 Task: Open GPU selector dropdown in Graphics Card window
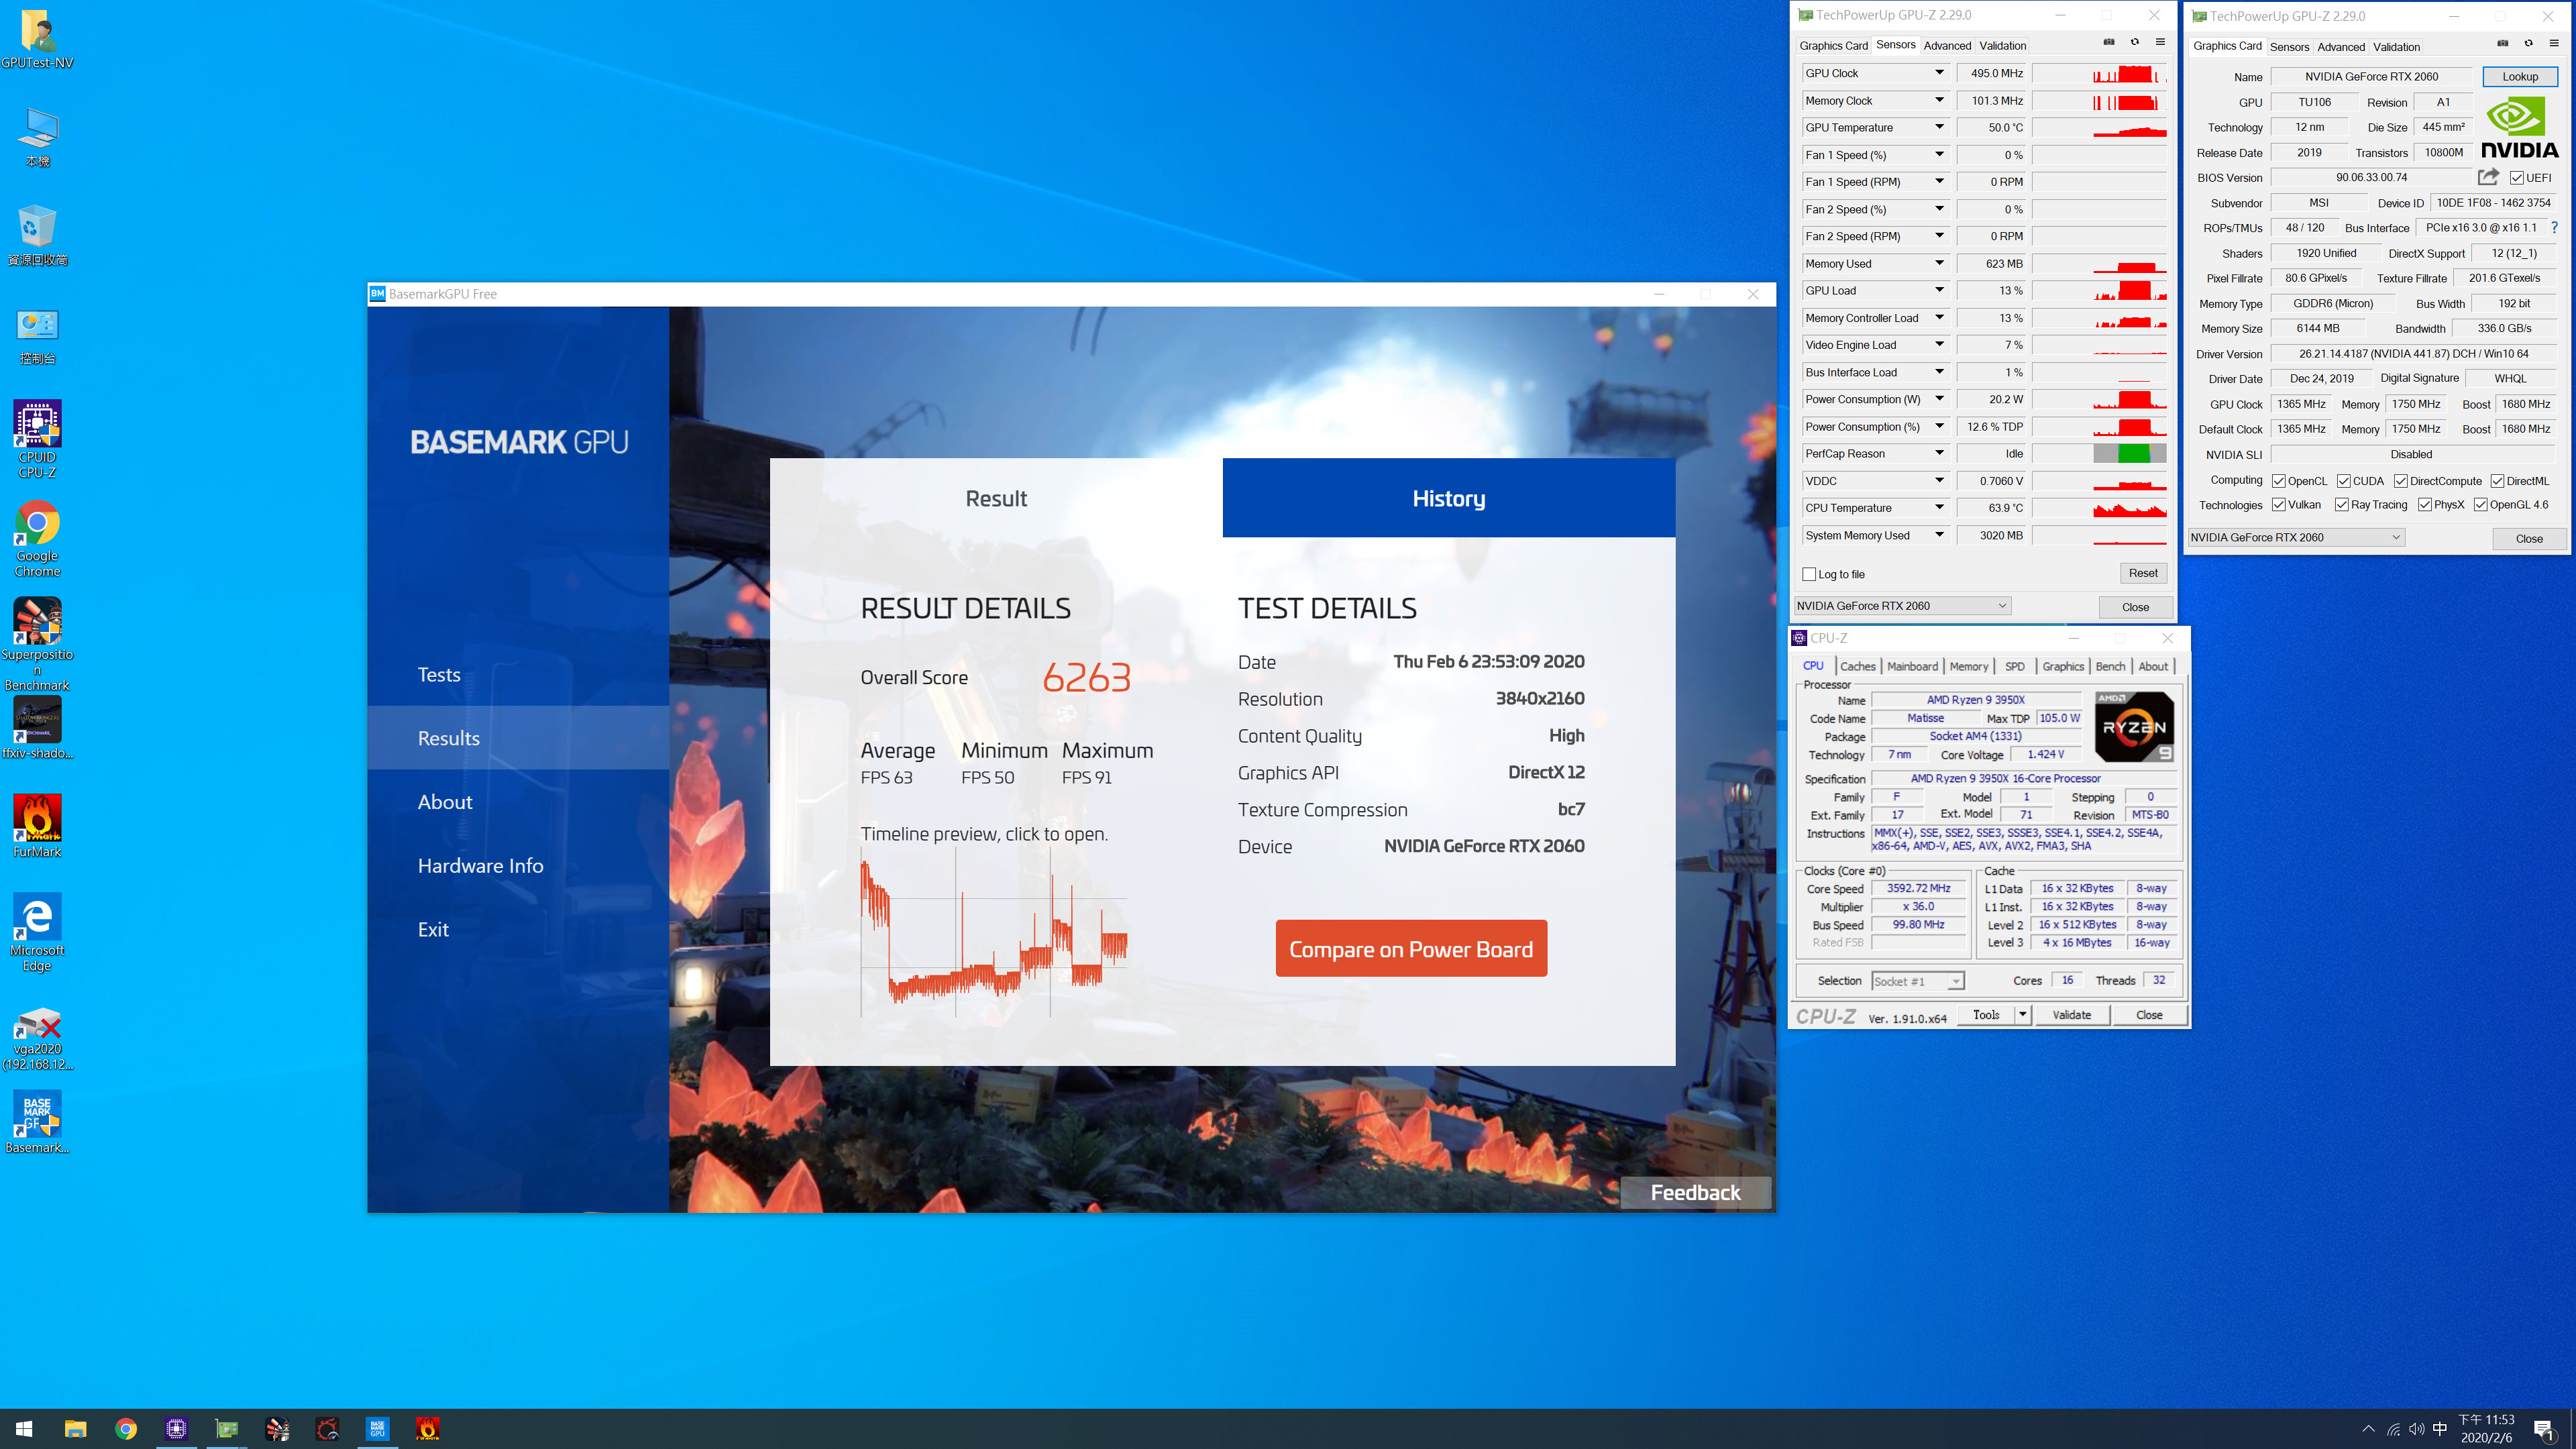click(x=2296, y=537)
